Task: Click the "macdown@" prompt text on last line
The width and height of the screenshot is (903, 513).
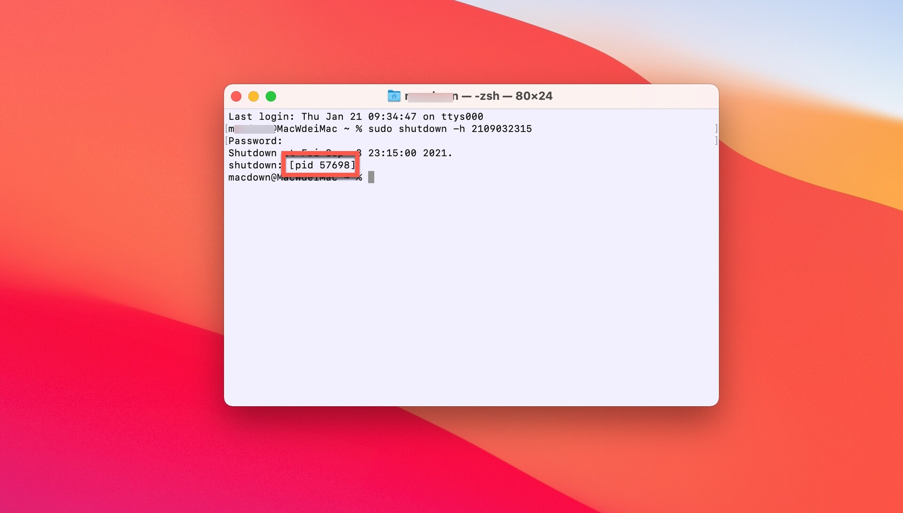Action: 252,177
